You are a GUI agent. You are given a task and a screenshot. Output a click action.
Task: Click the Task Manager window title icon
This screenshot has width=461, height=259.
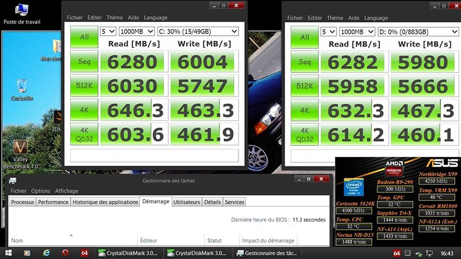pos(13,181)
